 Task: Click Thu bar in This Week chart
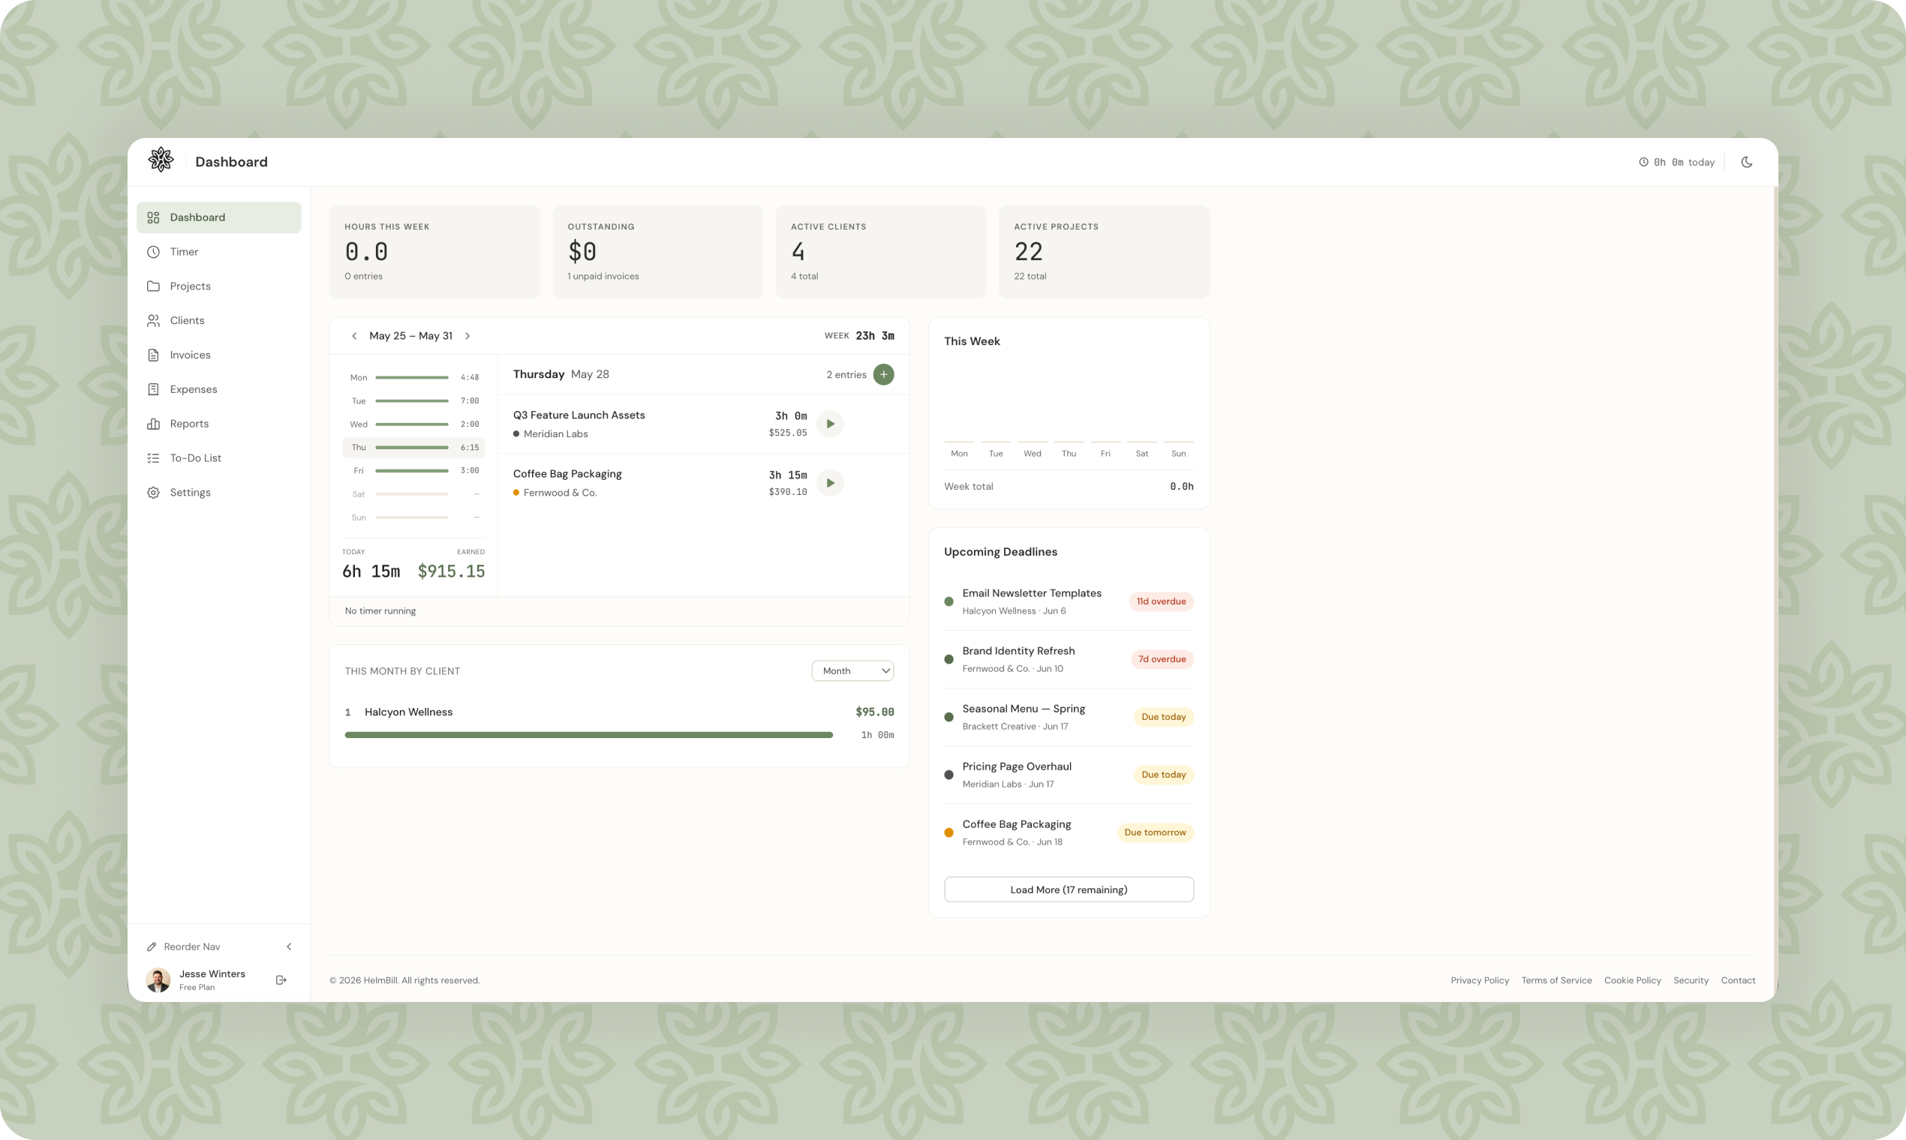pos(1069,442)
